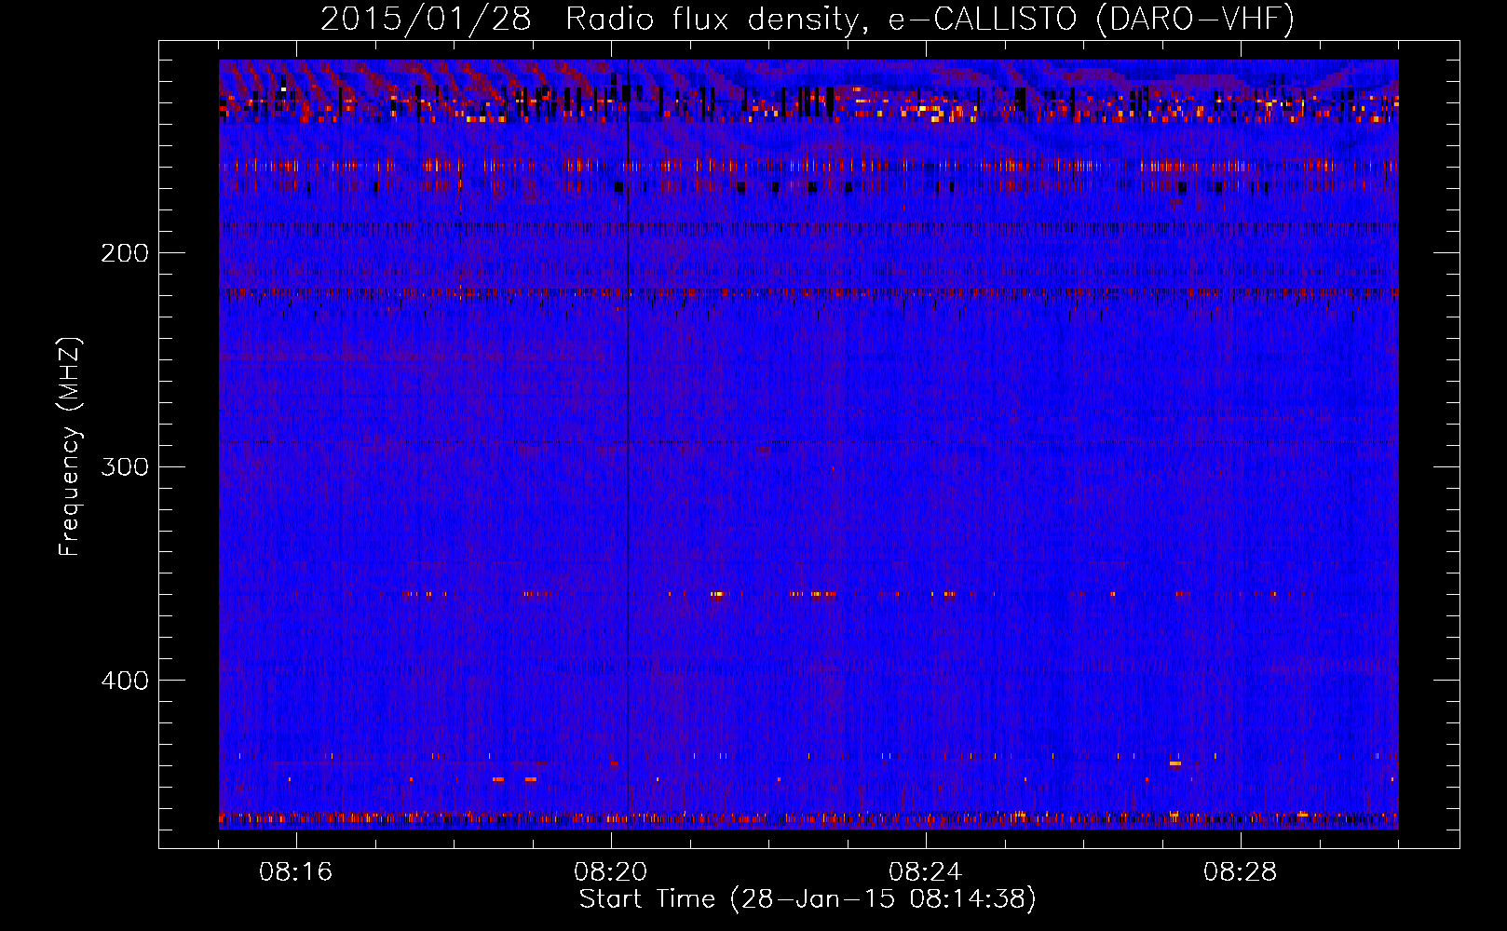Click the '08:16' time tick label
This screenshot has width=1507, height=931.
296,872
